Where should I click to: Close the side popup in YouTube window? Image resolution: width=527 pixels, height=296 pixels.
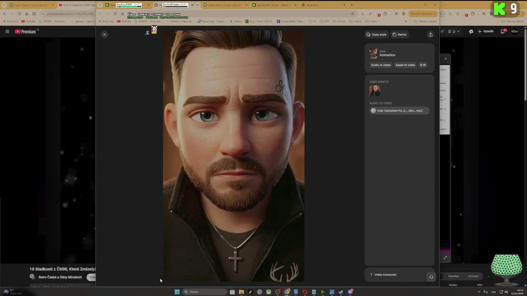pyautogui.click(x=445, y=59)
